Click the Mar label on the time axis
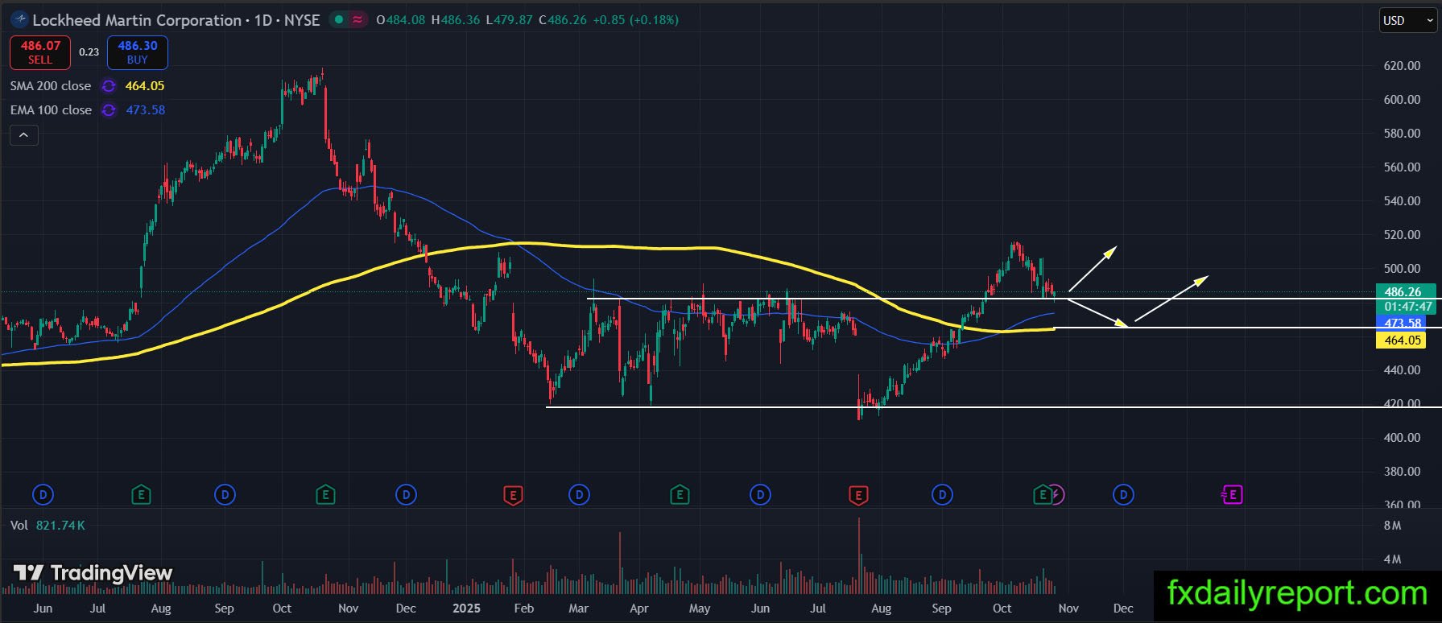Image resolution: width=1442 pixels, height=623 pixels. point(579,609)
